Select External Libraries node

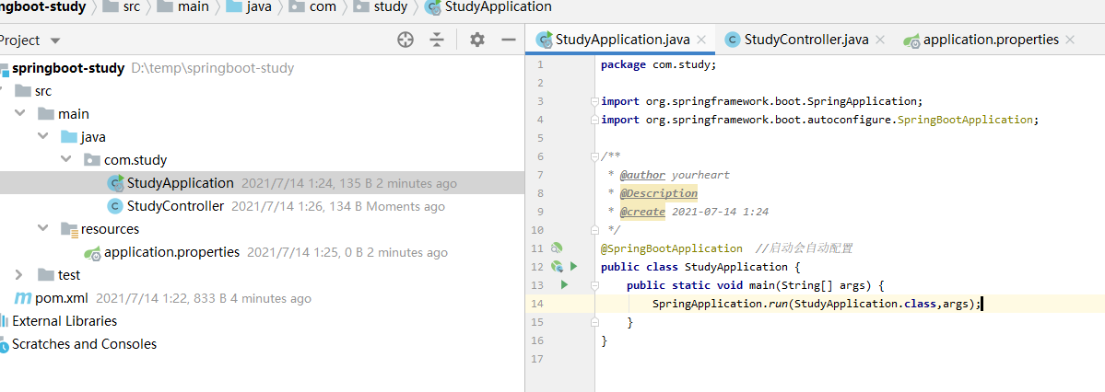[65, 321]
